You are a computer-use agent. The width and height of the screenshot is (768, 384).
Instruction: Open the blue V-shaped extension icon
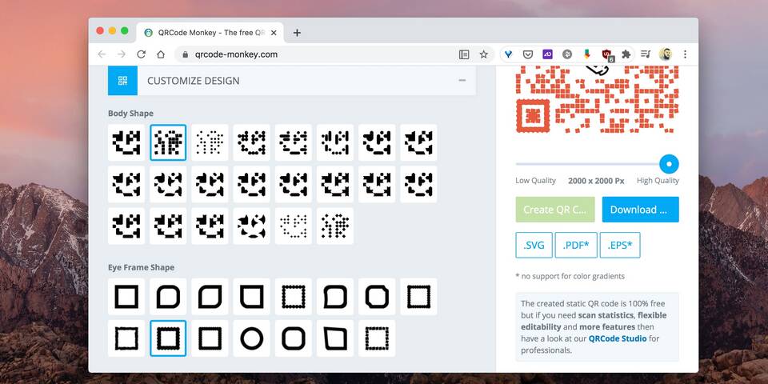[x=509, y=54]
